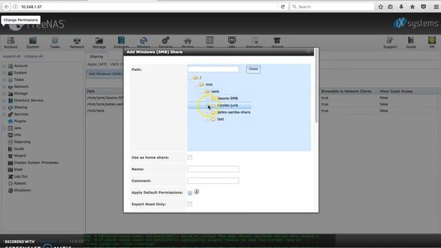Image resolution: width=441 pixels, height=248 pixels.
Task: Select Display System Processes in sidebar
Action: coord(36,163)
